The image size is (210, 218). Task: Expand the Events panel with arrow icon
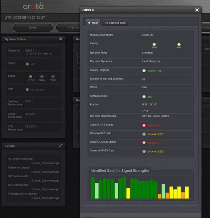pyautogui.click(x=61, y=146)
